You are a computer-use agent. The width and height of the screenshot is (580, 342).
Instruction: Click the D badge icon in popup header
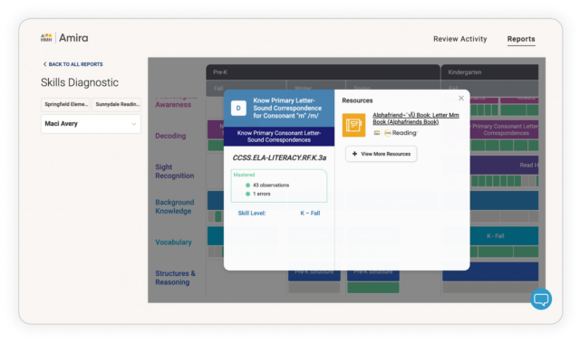(x=238, y=109)
